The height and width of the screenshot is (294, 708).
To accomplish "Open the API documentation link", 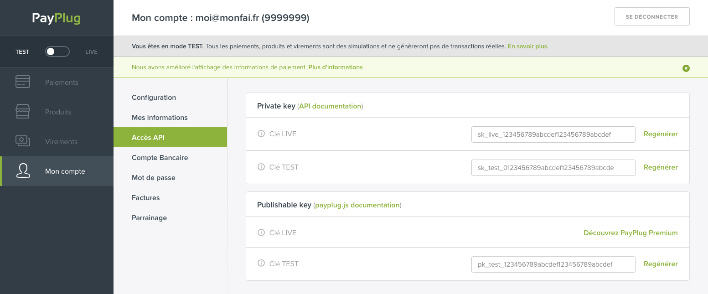I will click(x=330, y=106).
